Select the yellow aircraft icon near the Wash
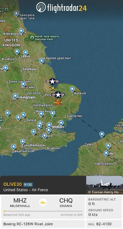 52,88
